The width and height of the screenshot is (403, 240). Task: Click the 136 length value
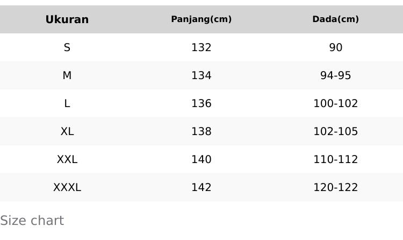coord(201,103)
